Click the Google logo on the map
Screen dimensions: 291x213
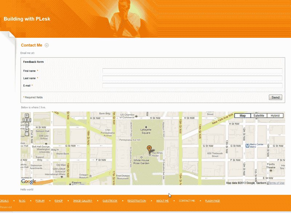28,181
